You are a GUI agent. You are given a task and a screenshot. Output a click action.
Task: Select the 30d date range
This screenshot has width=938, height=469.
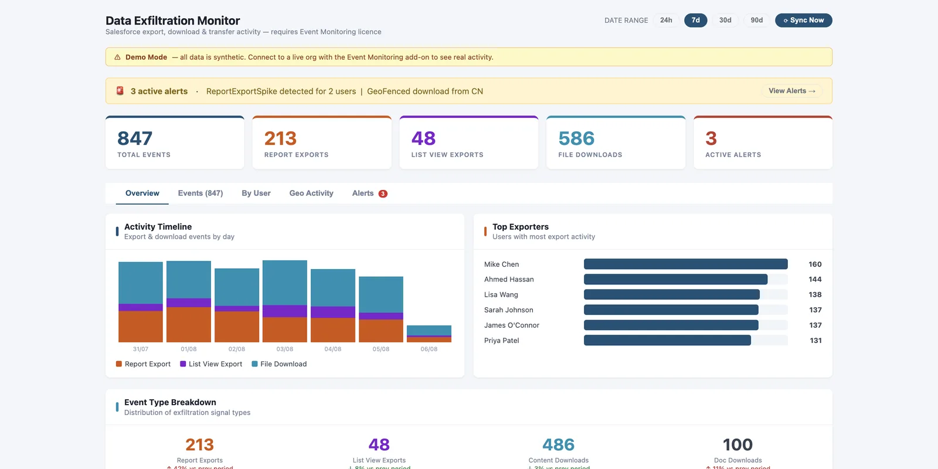coord(725,20)
